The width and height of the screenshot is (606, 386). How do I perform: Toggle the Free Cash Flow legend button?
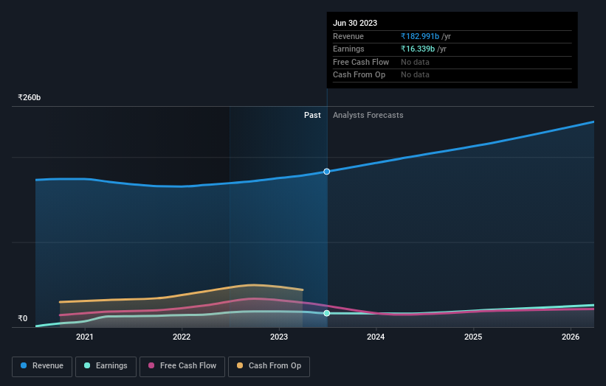tap(182, 366)
